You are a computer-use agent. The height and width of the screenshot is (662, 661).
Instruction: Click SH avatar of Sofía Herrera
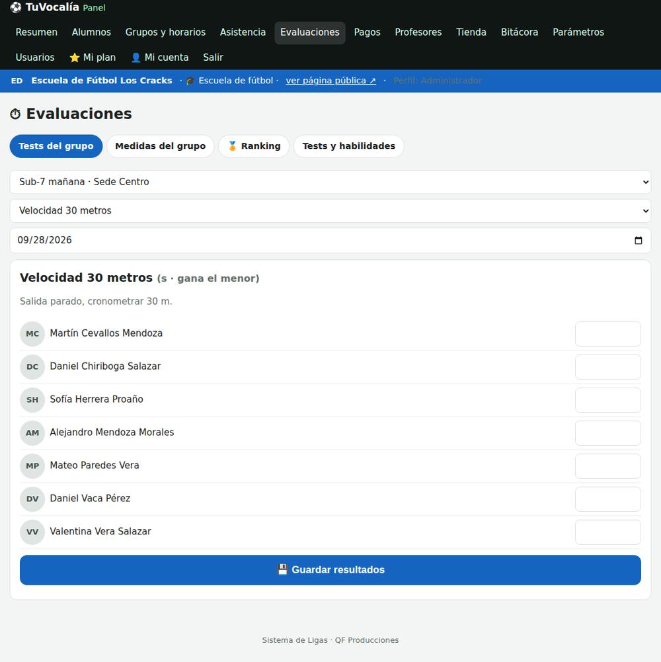(32, 400)
